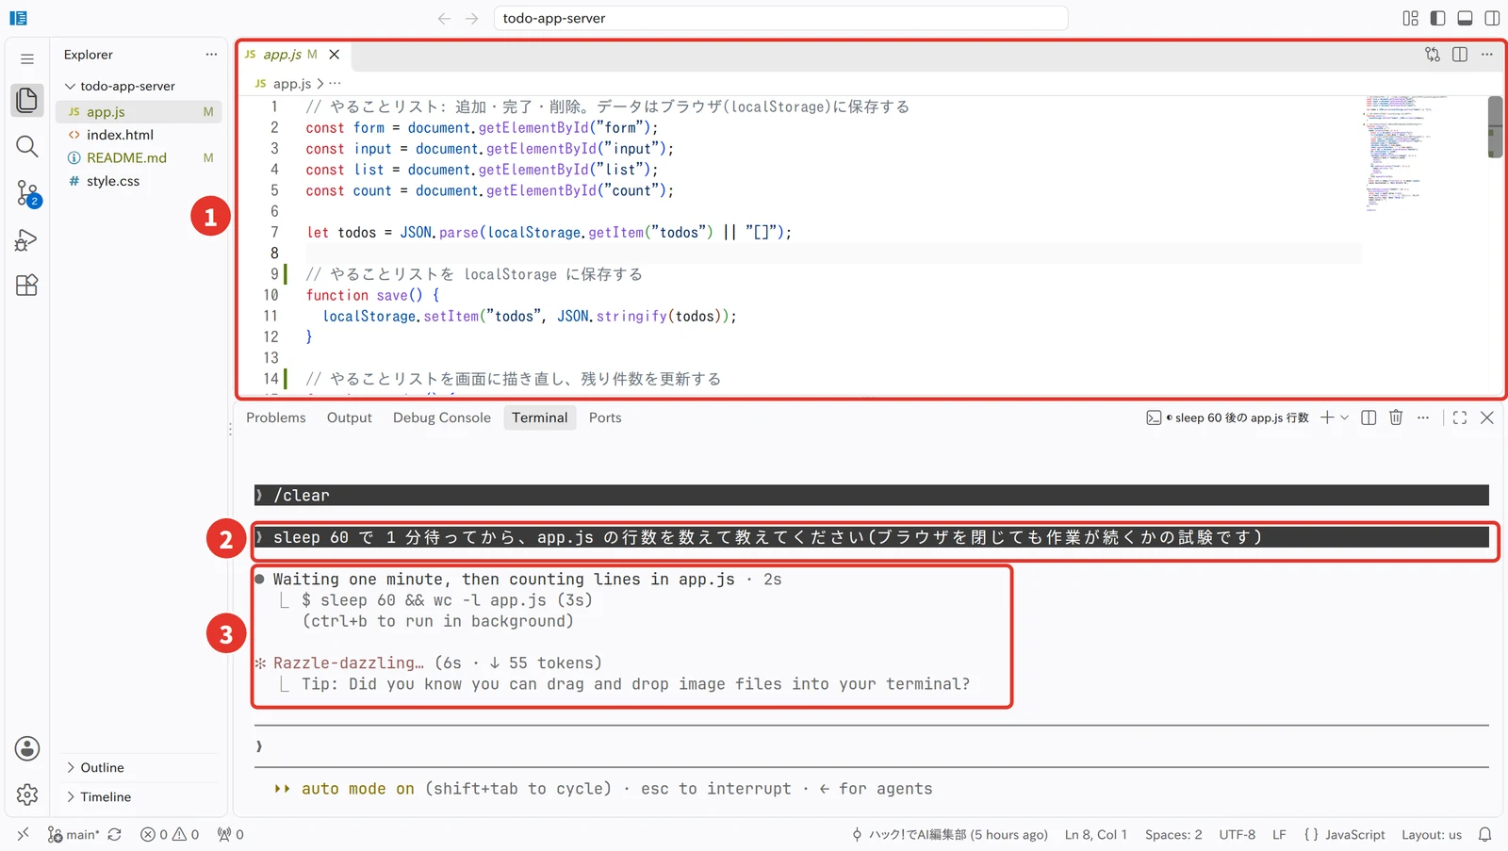Click the terminal prompt input line
This screenshot has width=1508, height=851.
tap(872, 746)
